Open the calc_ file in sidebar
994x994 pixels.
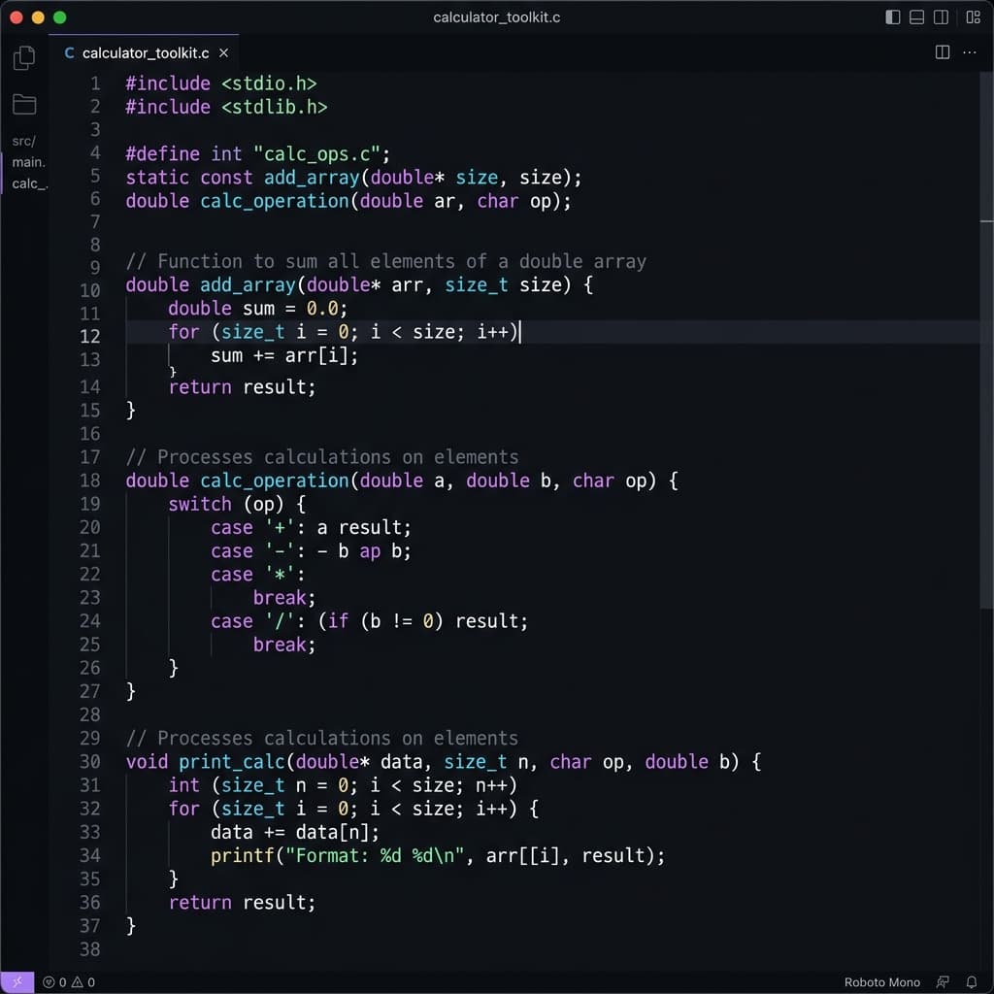[29, 183]
